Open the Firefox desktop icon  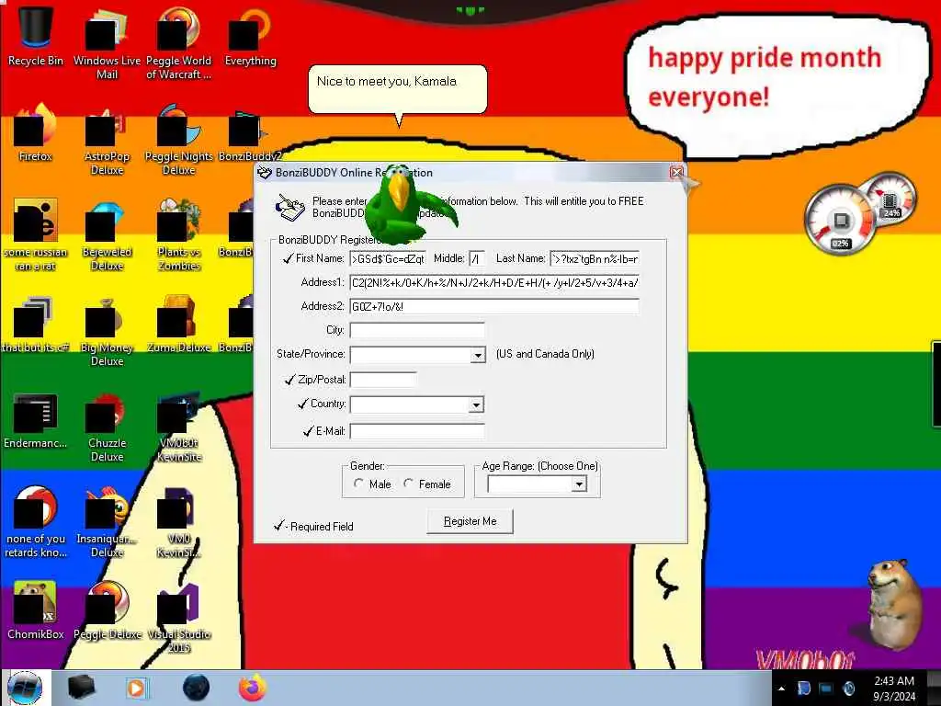tap(36, 132)
